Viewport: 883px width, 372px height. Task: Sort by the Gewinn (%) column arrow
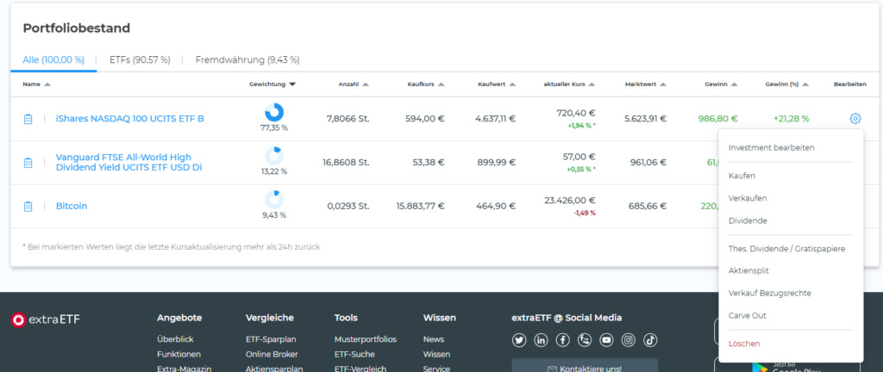(x=805, y=85)
